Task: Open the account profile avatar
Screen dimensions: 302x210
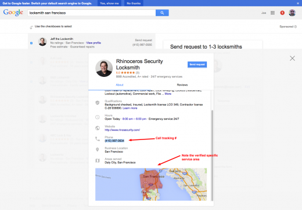Action: (292, 13)
